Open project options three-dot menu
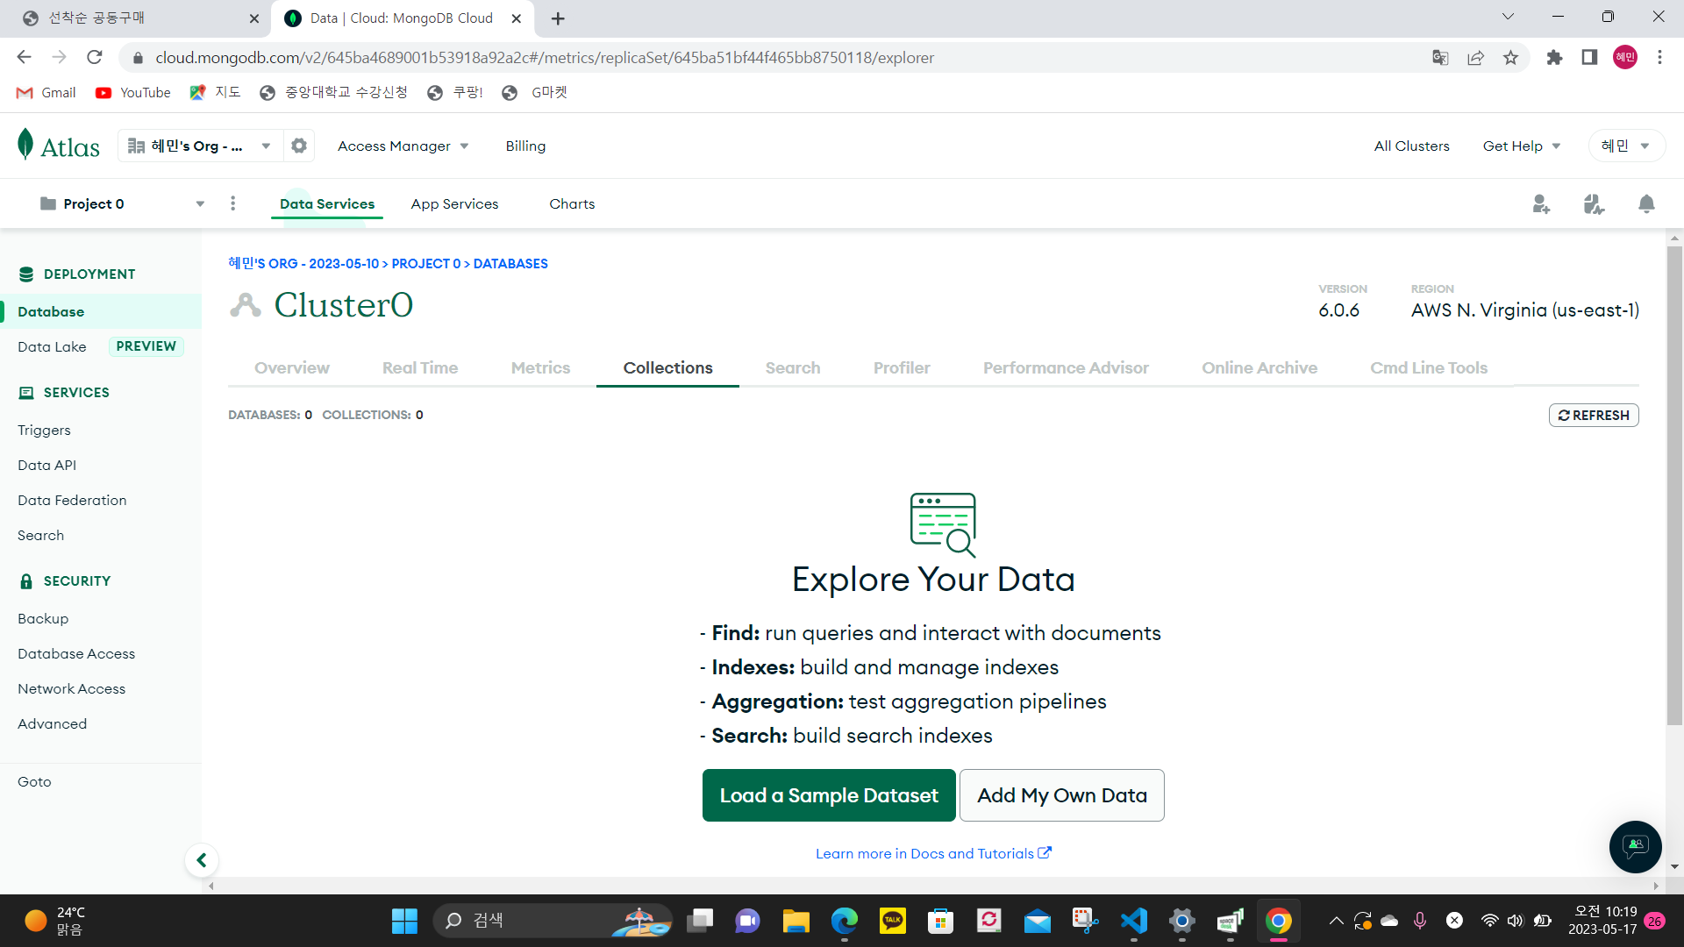This screenshot has height=947, width=1684. point(232,203)
